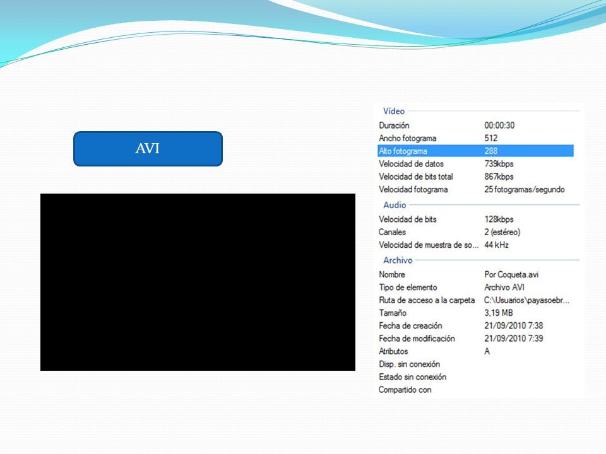Click the 25 fotogramas/segundo value
The image size is (606, 454).
point(525,190)
